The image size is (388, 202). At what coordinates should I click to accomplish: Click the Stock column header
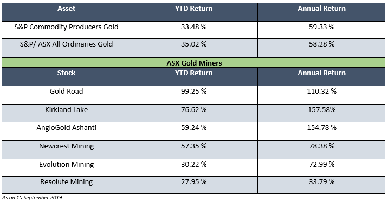(66, 77)
